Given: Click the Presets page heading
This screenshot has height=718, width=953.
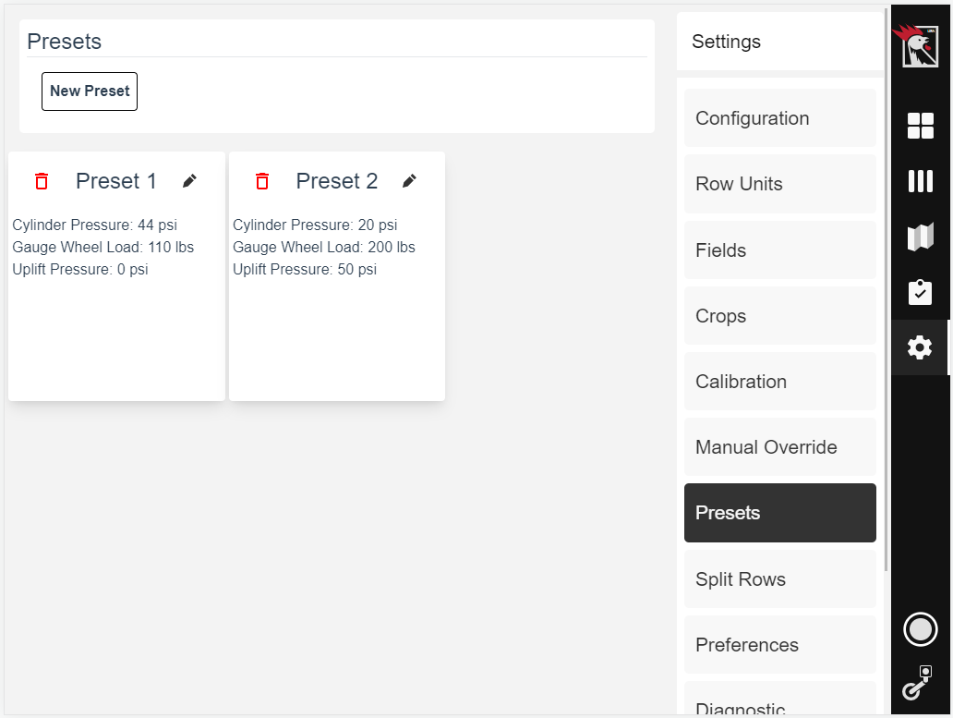Looking at the screenshot, I should coord(65,42).
